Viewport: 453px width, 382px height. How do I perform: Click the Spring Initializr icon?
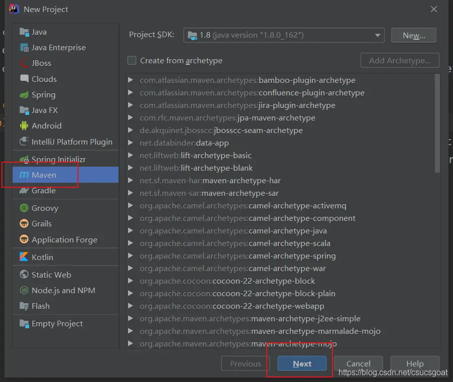coord(24,160)
